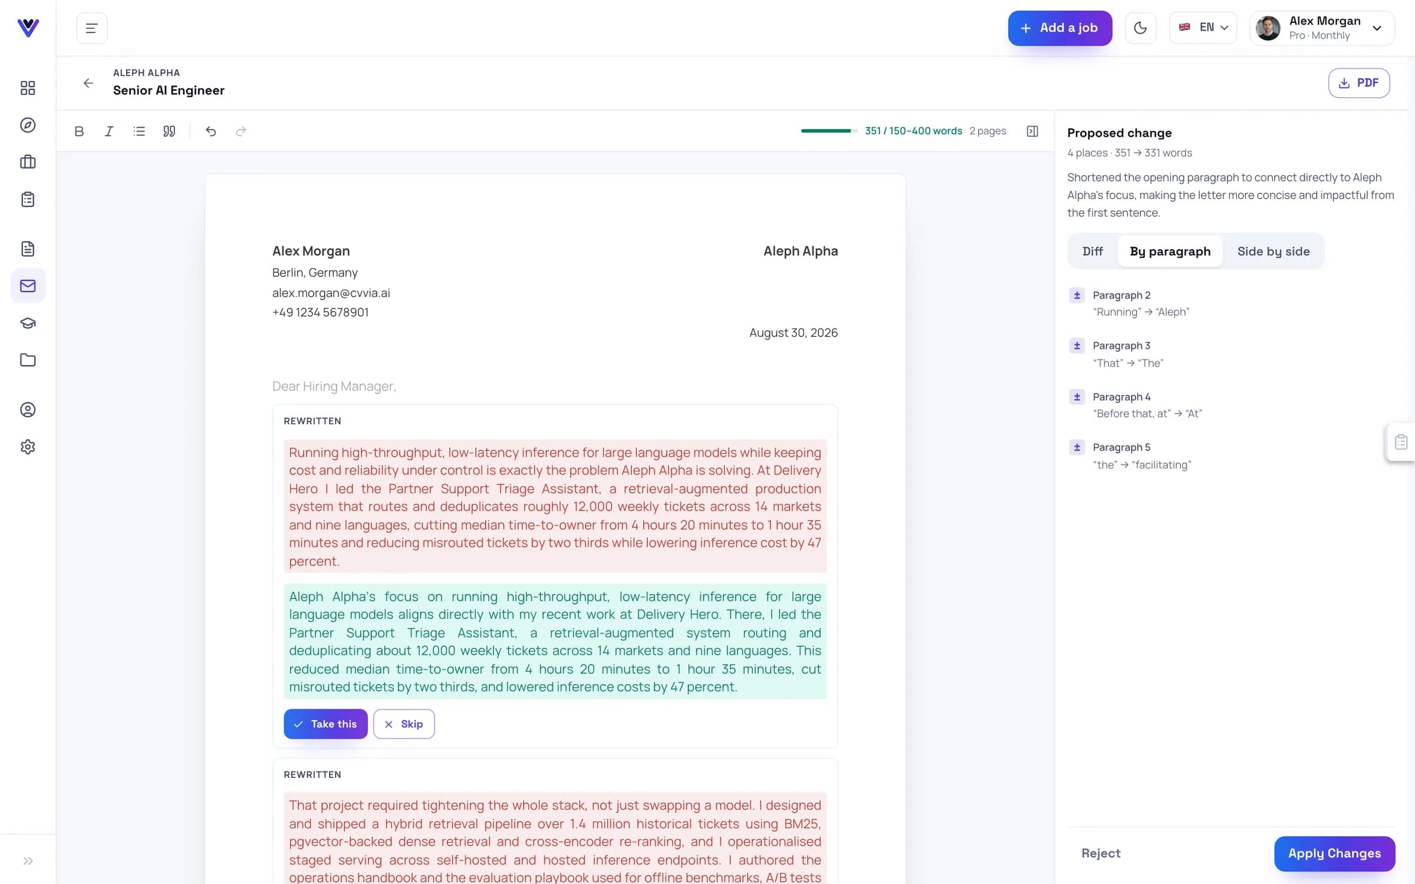Apply bold formatting
The width and height of the screenshot is (1415, 884).
click(79, 131)
